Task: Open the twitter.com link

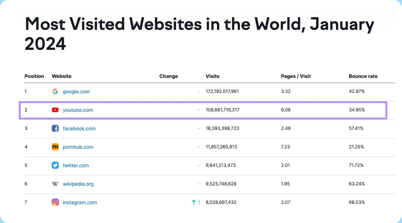Action: click(76, 165)
